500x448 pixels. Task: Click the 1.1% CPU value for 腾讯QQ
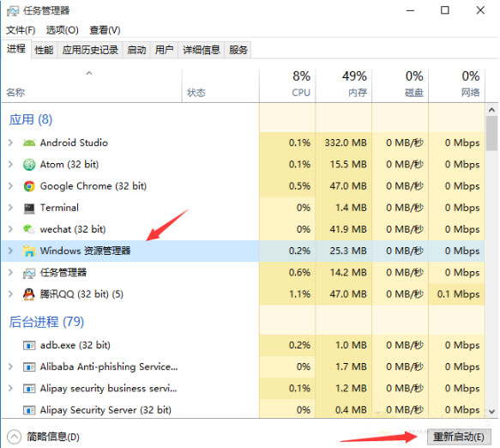(x=299, y=294)
